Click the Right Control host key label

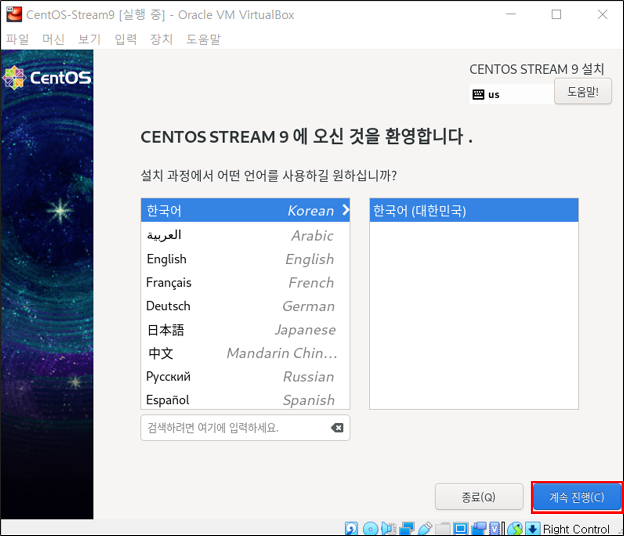point(576,529)
